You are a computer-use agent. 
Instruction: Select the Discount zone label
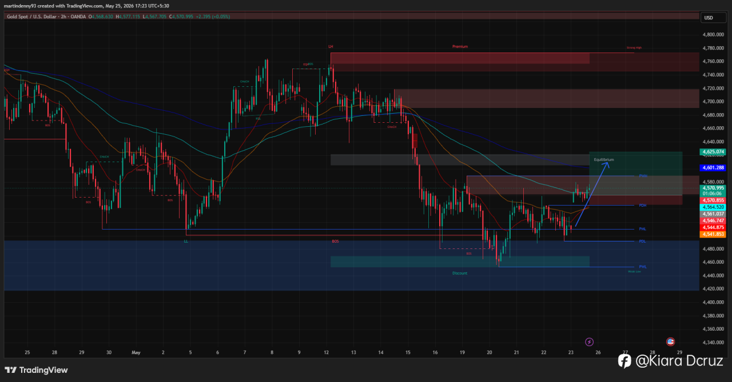click(460, 273)
